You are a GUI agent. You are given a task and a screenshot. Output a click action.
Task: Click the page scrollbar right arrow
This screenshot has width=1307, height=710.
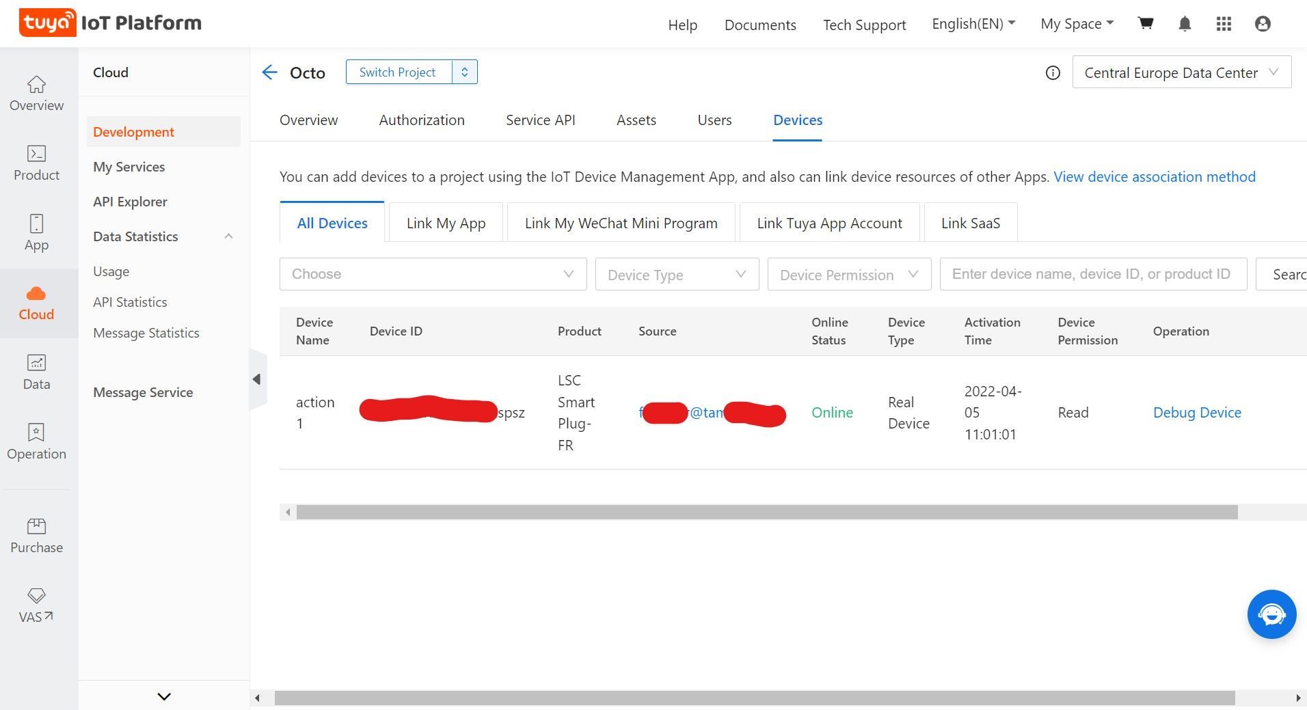tap(1297, 698)
